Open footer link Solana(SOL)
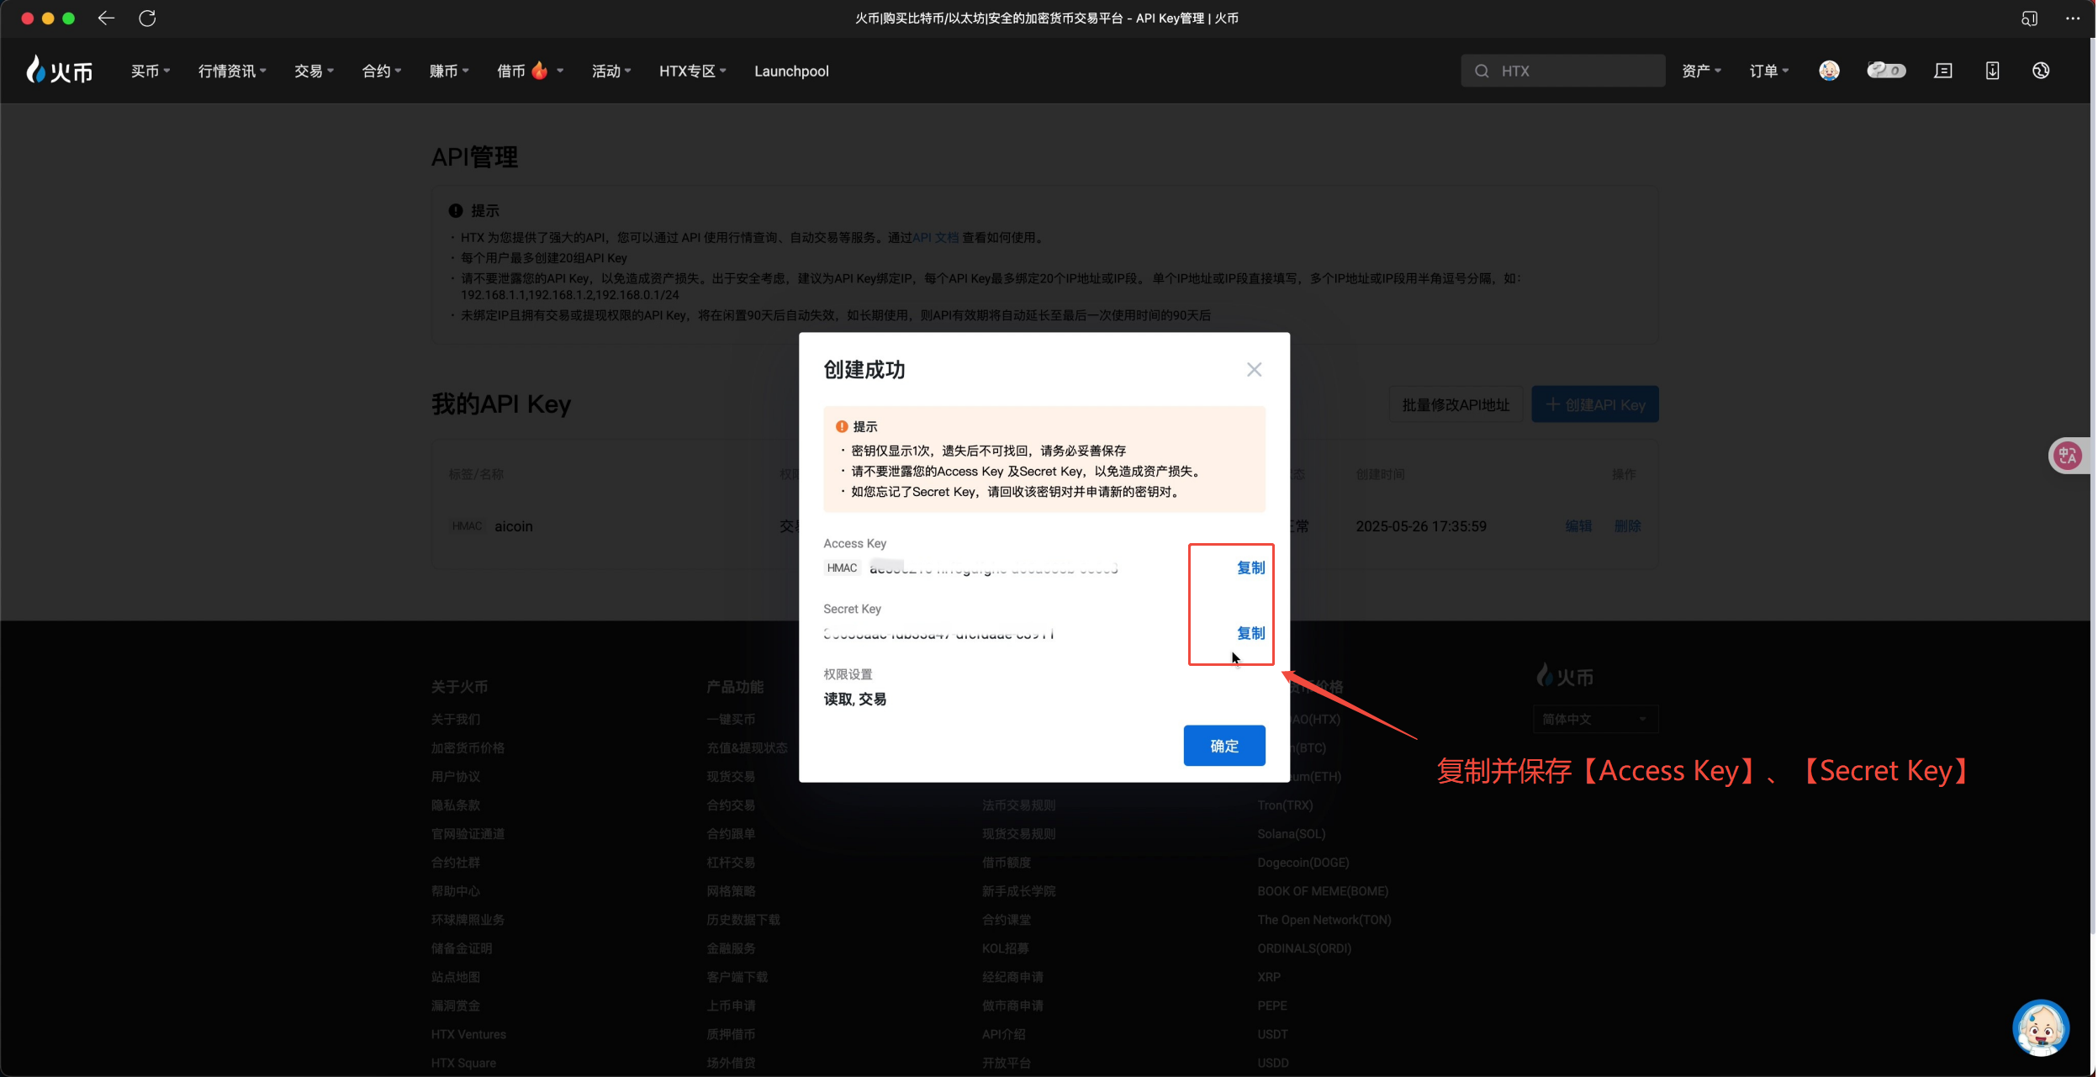 coord(1291,834)
